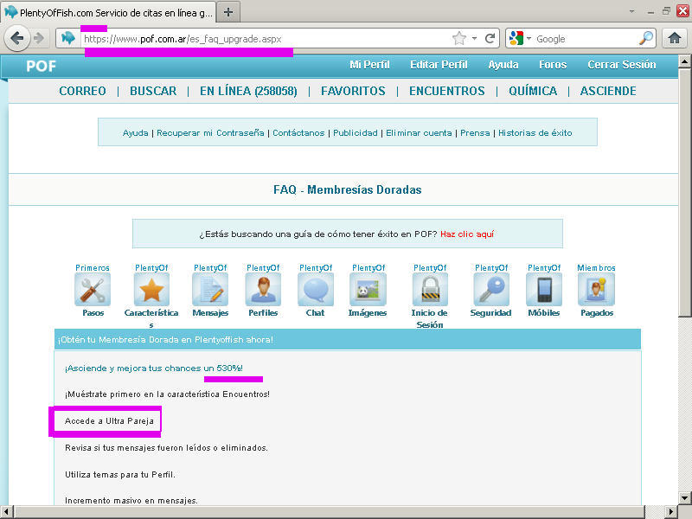
Task: Expand the address bar history dropdown arrow
Action: coord(474,38)
